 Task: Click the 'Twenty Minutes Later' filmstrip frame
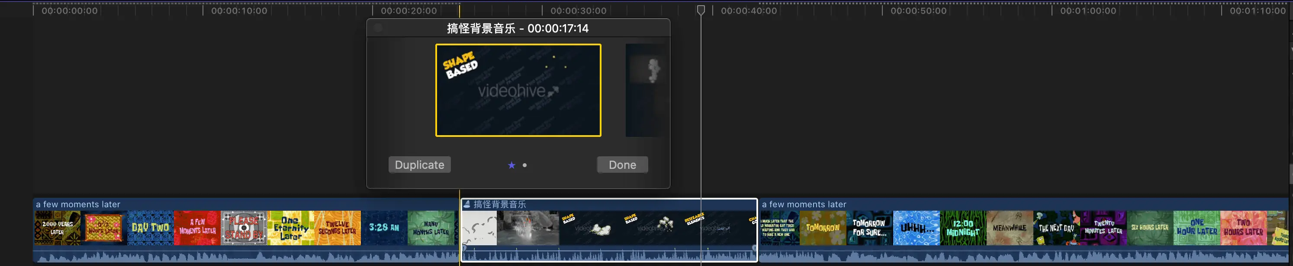(x=1103, y=228)
